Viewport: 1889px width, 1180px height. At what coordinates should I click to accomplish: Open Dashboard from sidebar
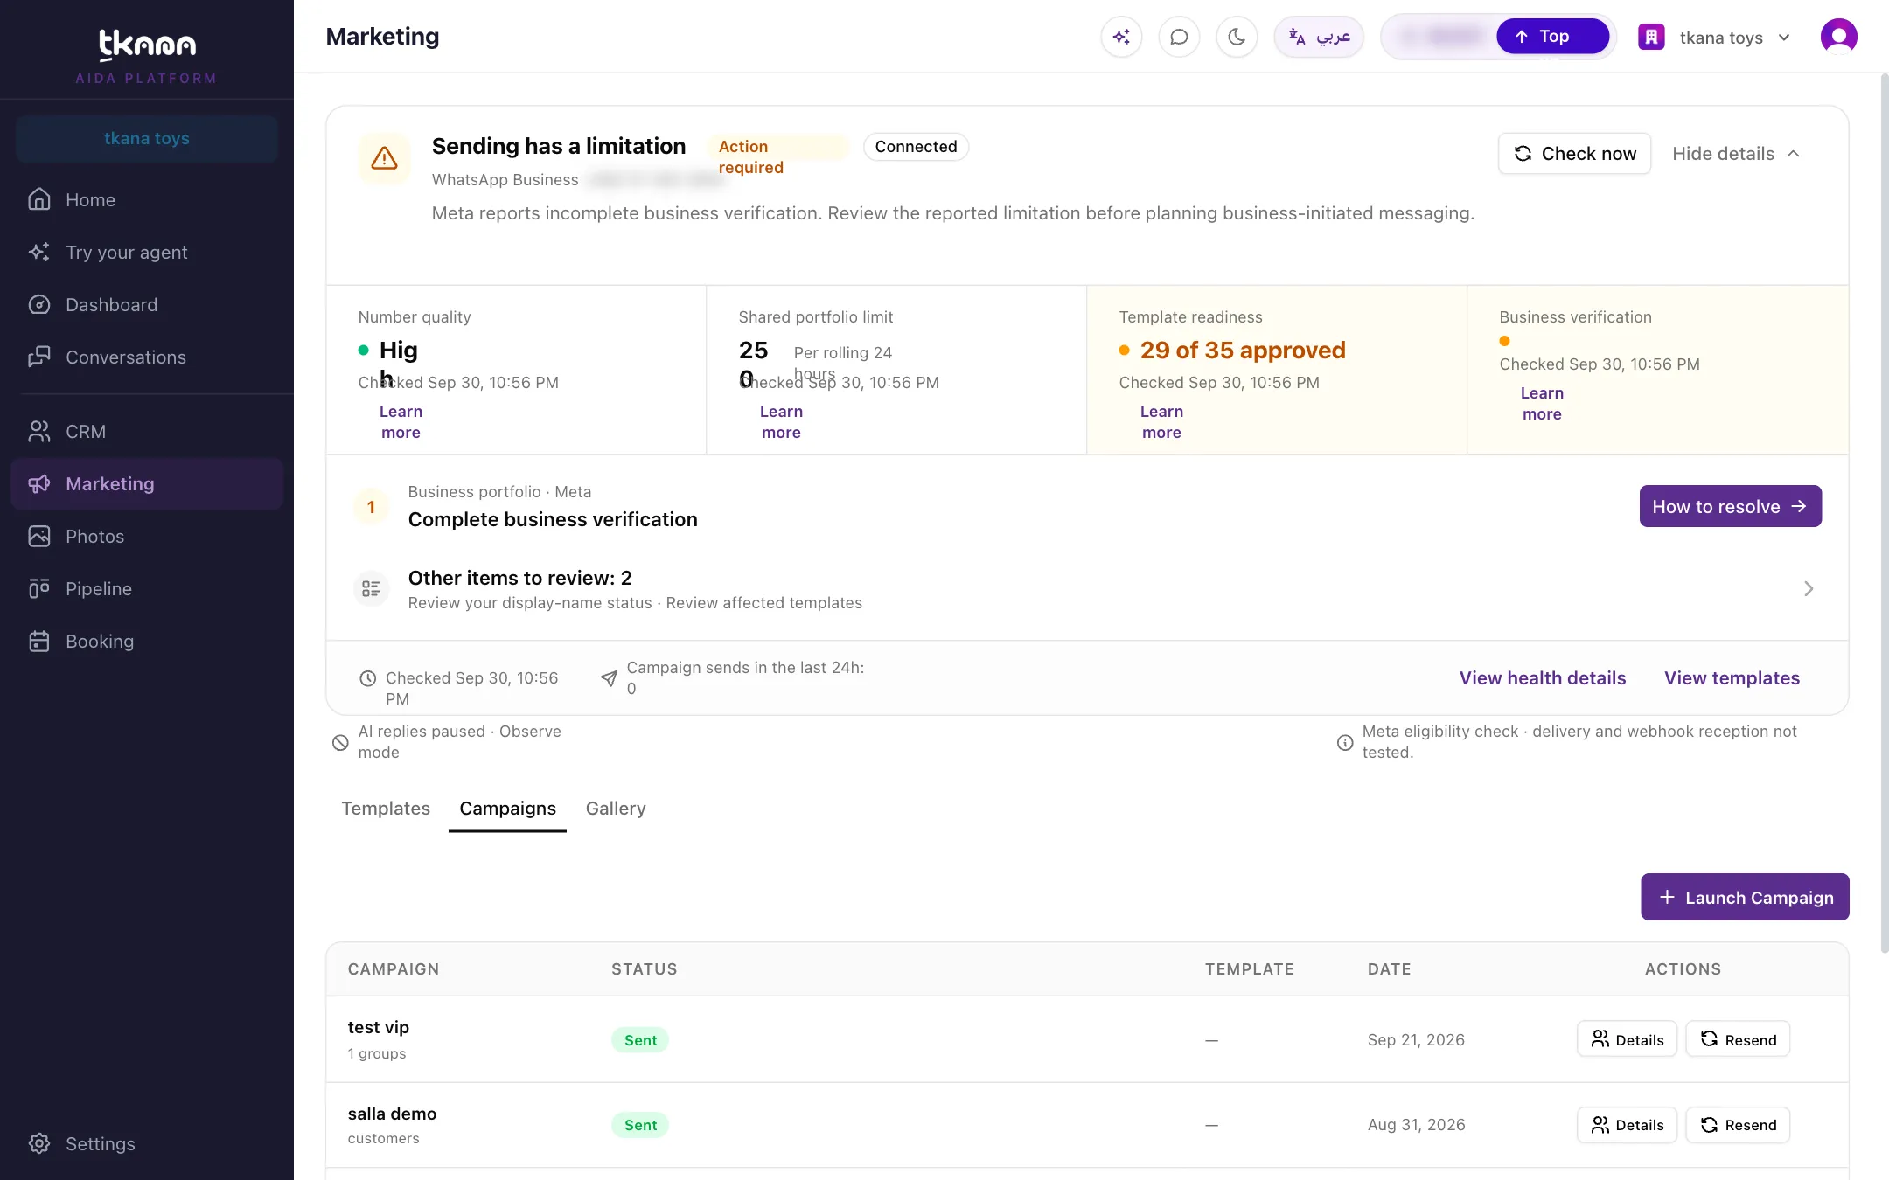coord(147,305)
